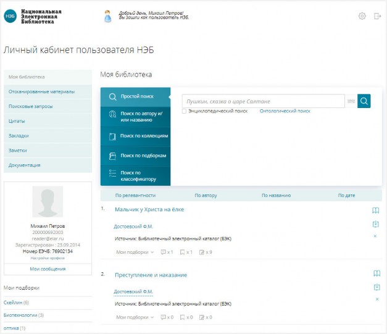The height and width of the screenshot is (334, 387).
Task: Remove Мальчик у Христа на ёлке from library
Action: click(x=375, y=236)
